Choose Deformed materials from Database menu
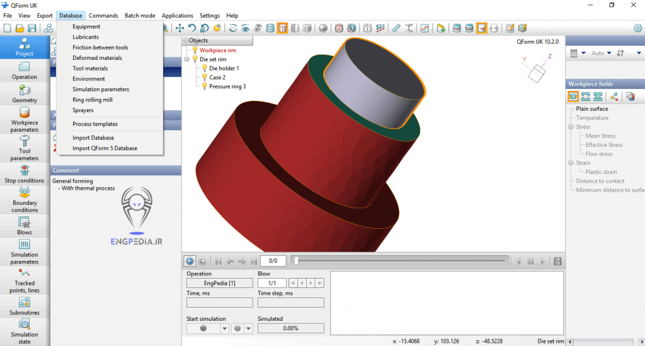 click(97, 58)
